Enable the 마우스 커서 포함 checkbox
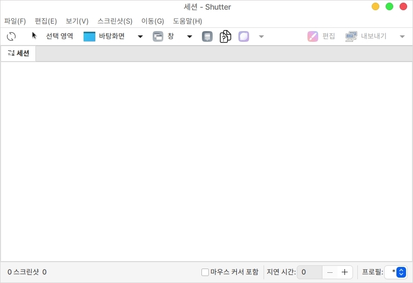The image size is (413, 283). pos(205,272)
